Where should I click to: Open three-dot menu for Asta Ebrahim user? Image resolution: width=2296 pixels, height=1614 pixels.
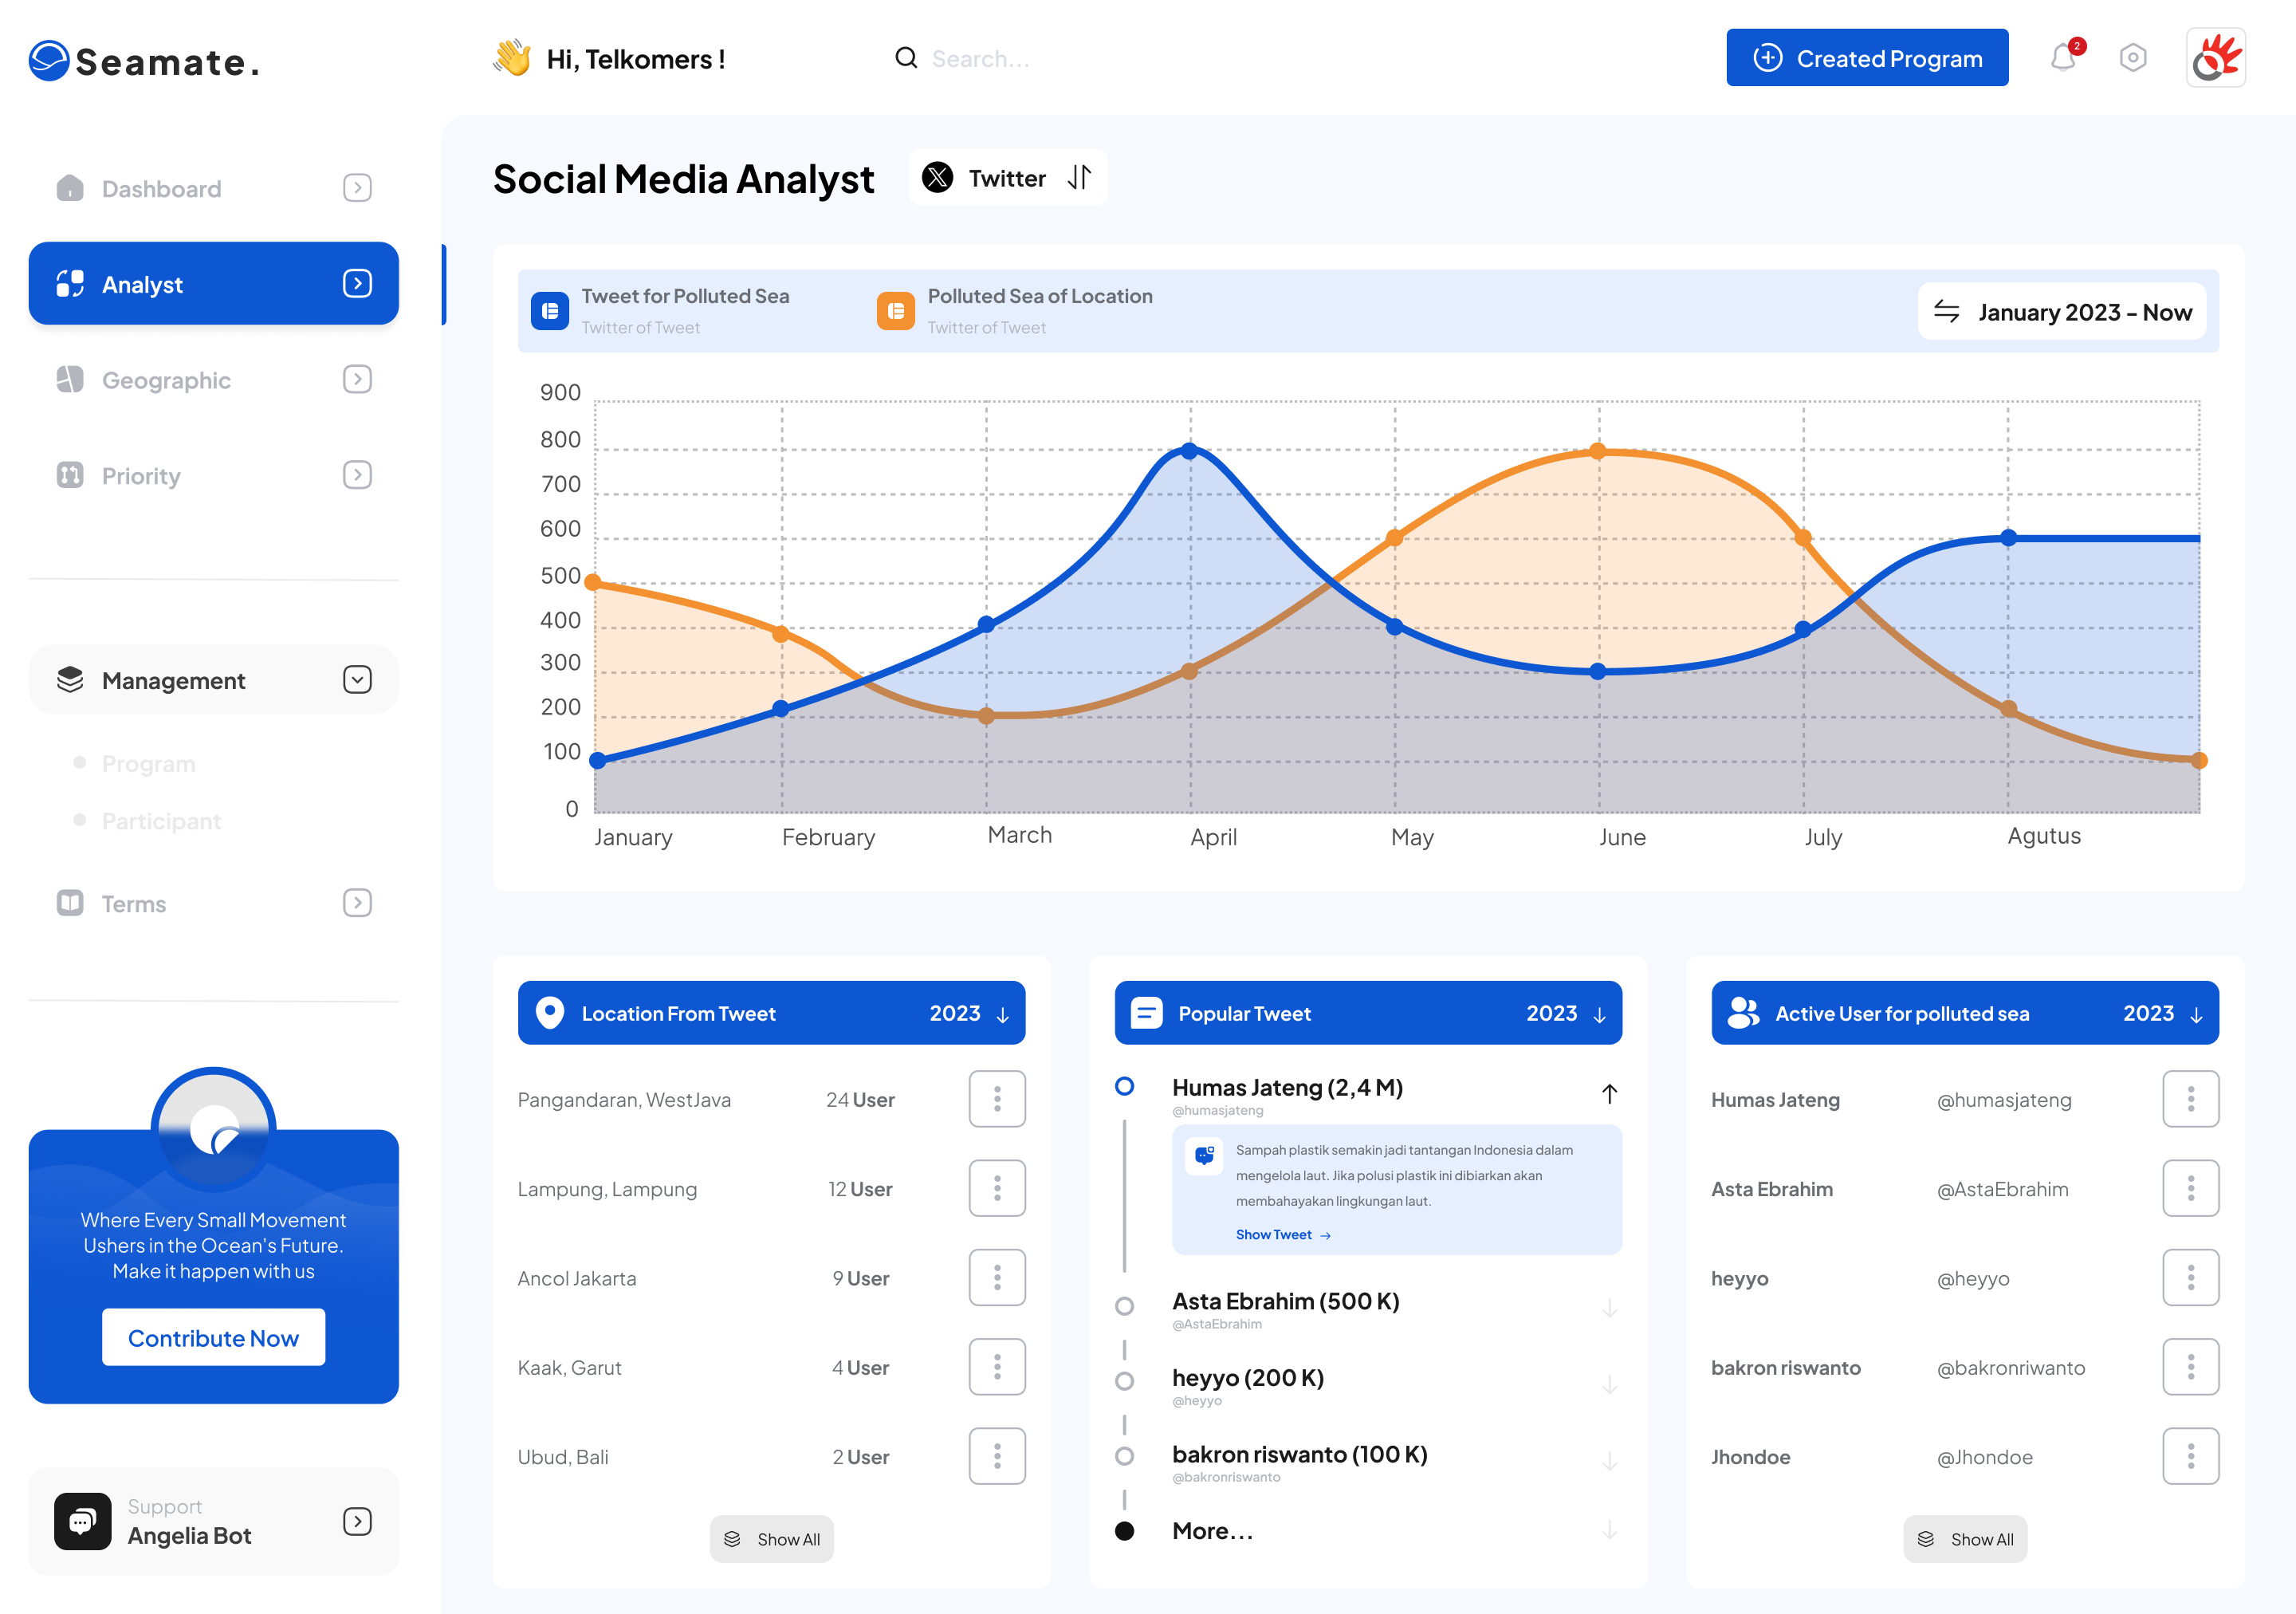(2189, 1188)
